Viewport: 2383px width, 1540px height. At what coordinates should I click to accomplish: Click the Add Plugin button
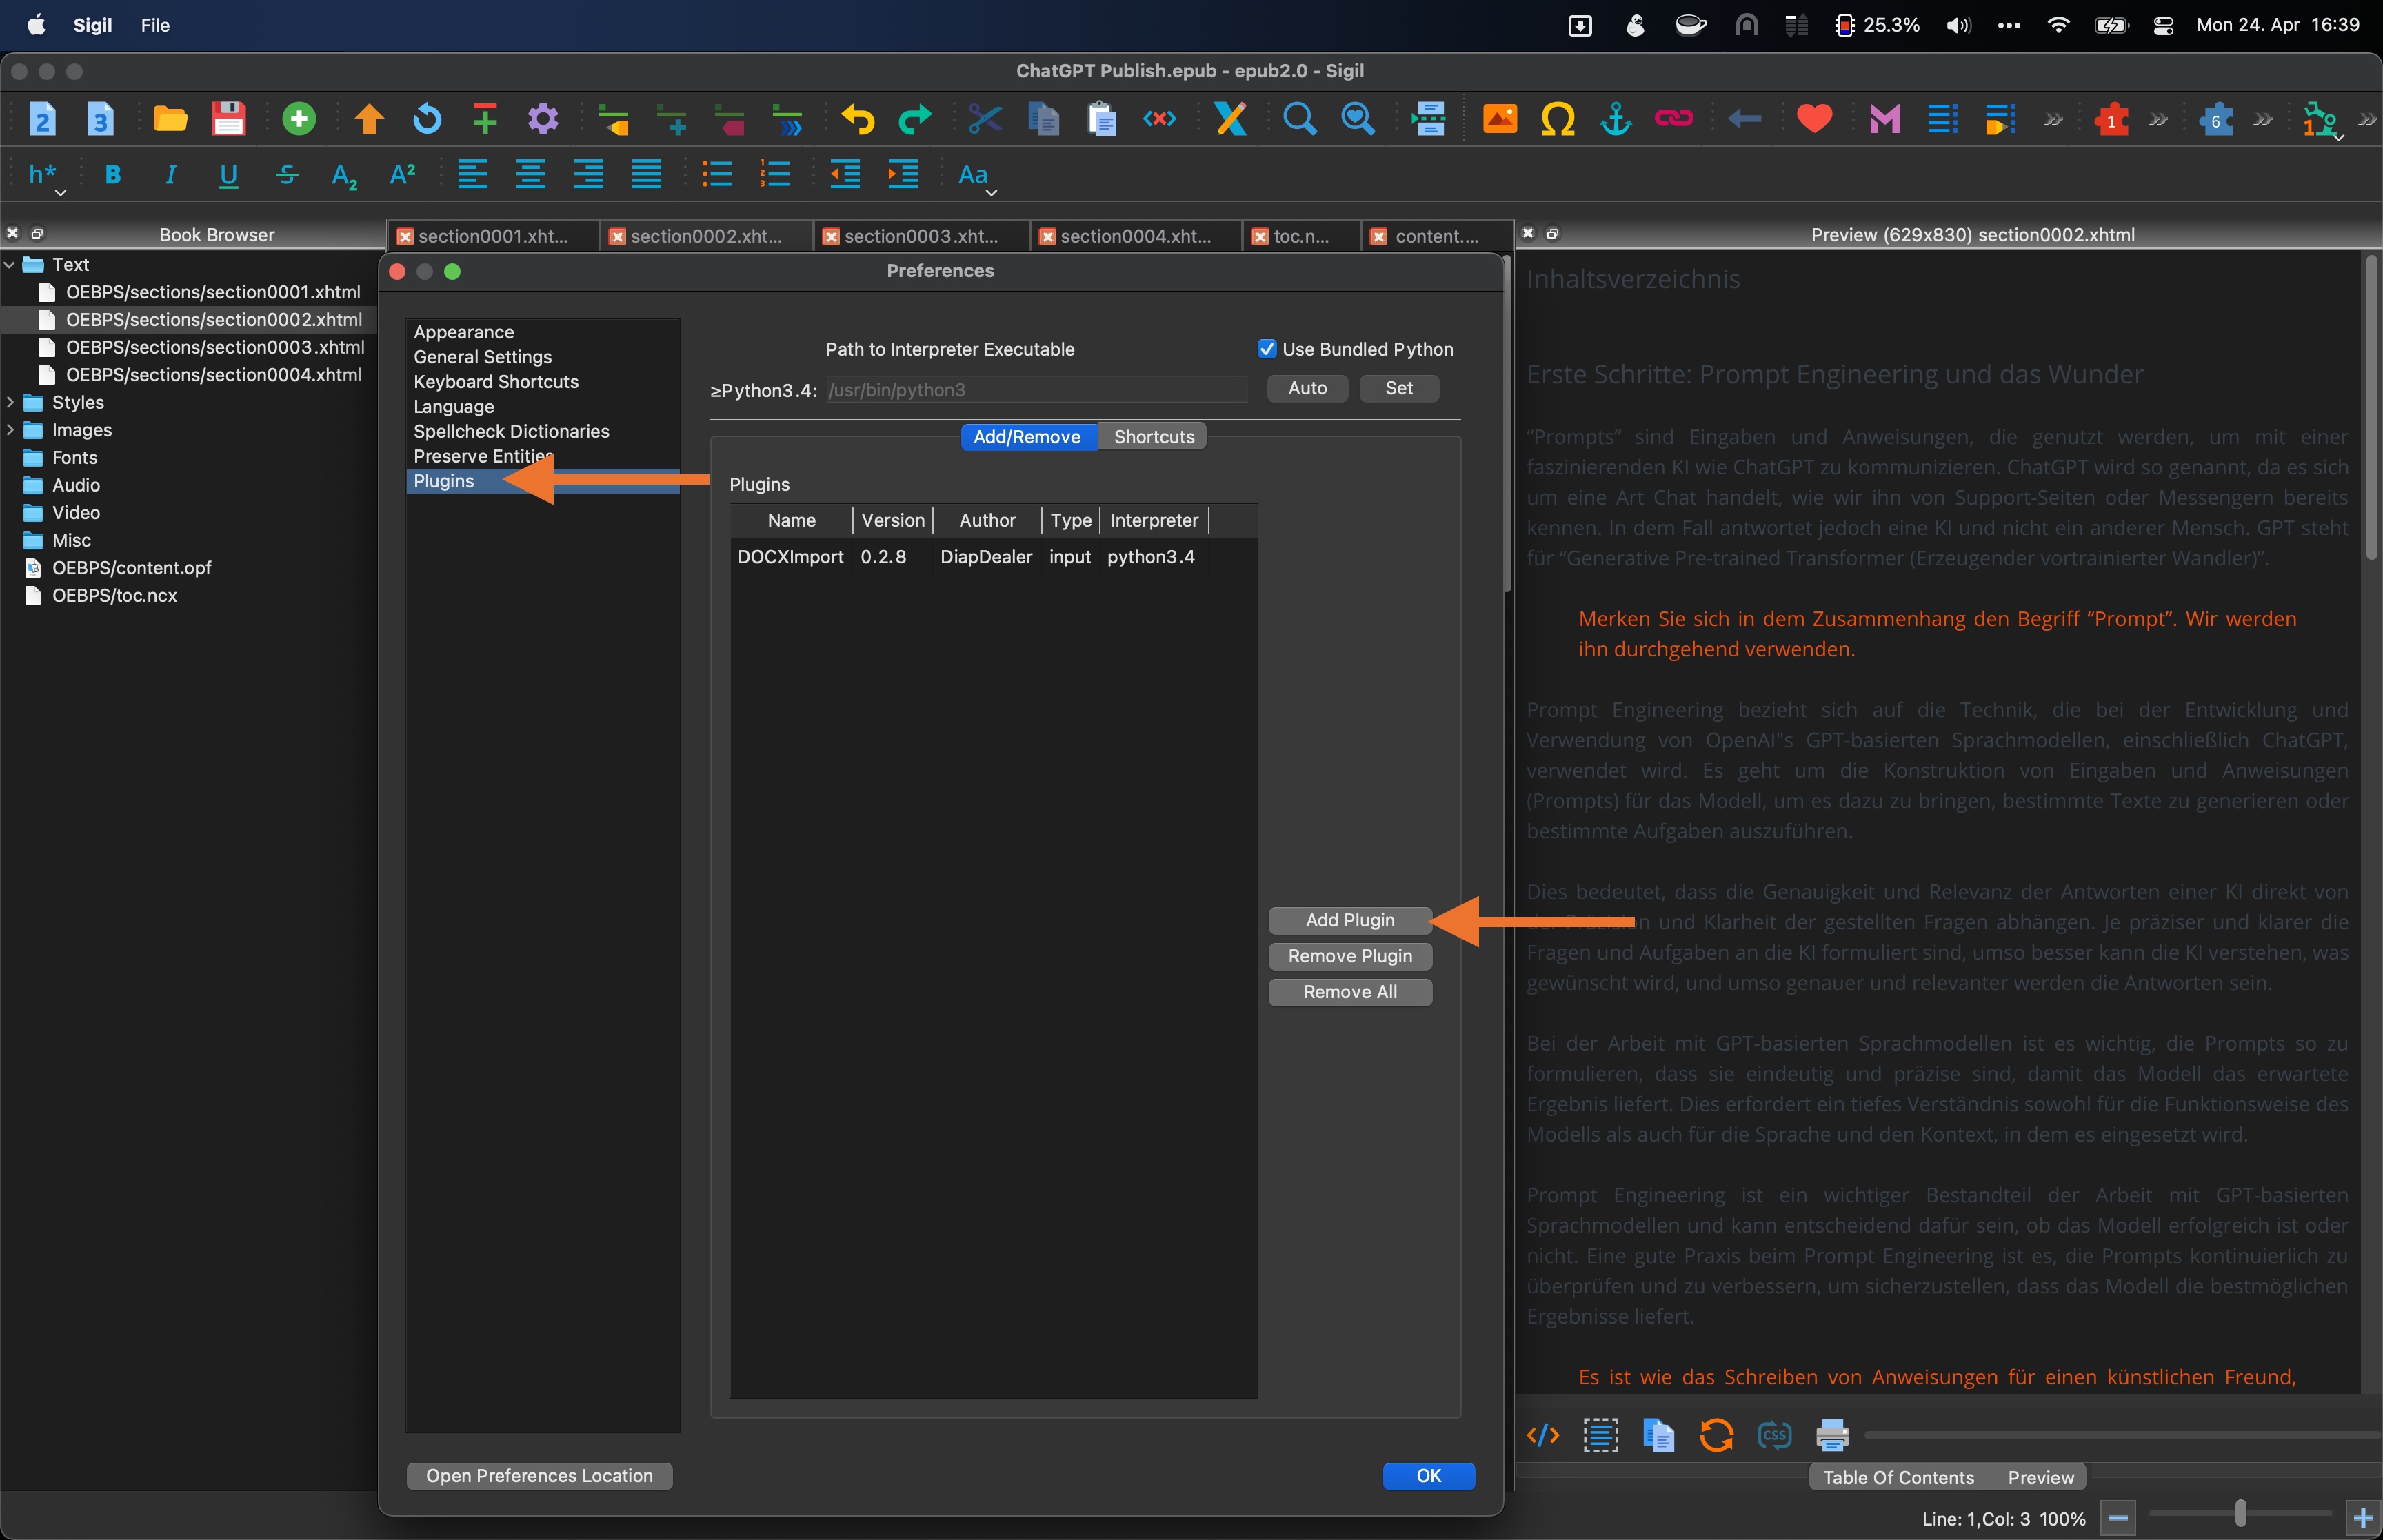pyautogui.click(x=1349, y=920)
